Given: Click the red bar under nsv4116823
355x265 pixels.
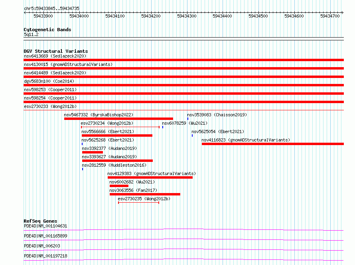Looking at the screenshot, I should 273,144.
